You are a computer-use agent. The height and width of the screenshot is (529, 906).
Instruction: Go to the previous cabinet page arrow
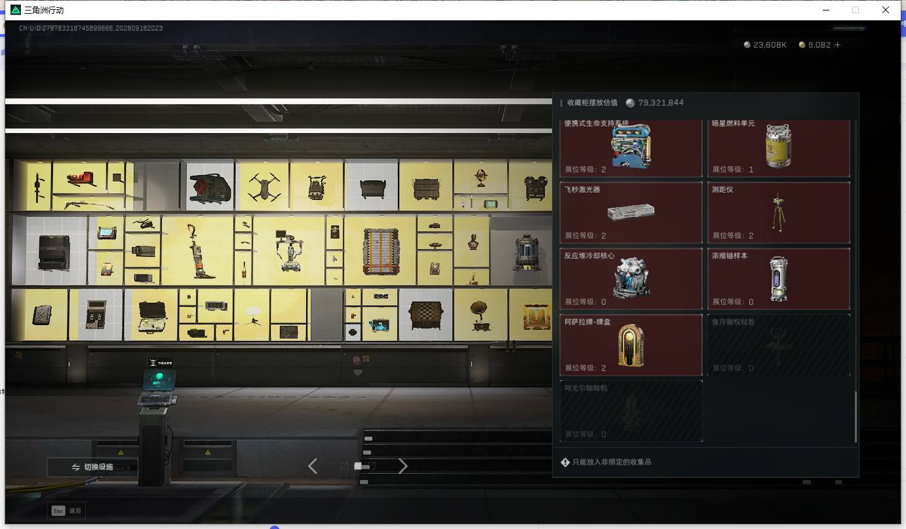pos(313,466)
